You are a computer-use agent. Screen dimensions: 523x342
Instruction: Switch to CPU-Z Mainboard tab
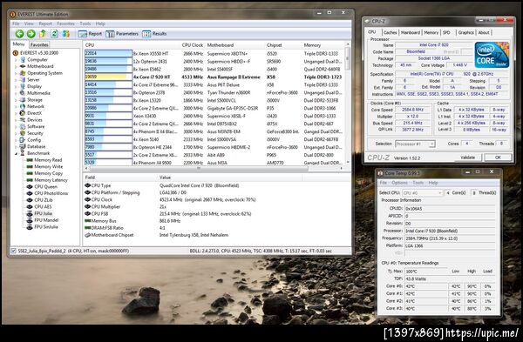[411, 32]
